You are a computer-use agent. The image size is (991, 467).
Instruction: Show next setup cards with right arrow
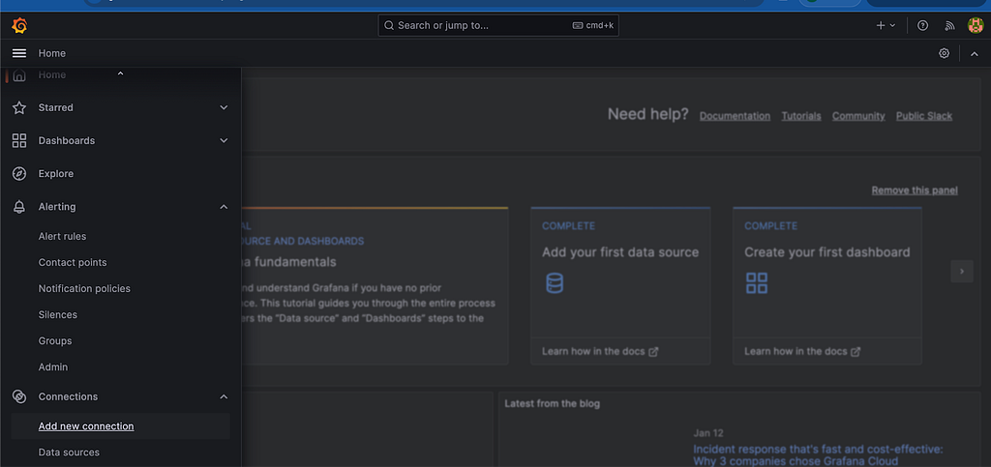pyautogui.click(x=962, y=272)
